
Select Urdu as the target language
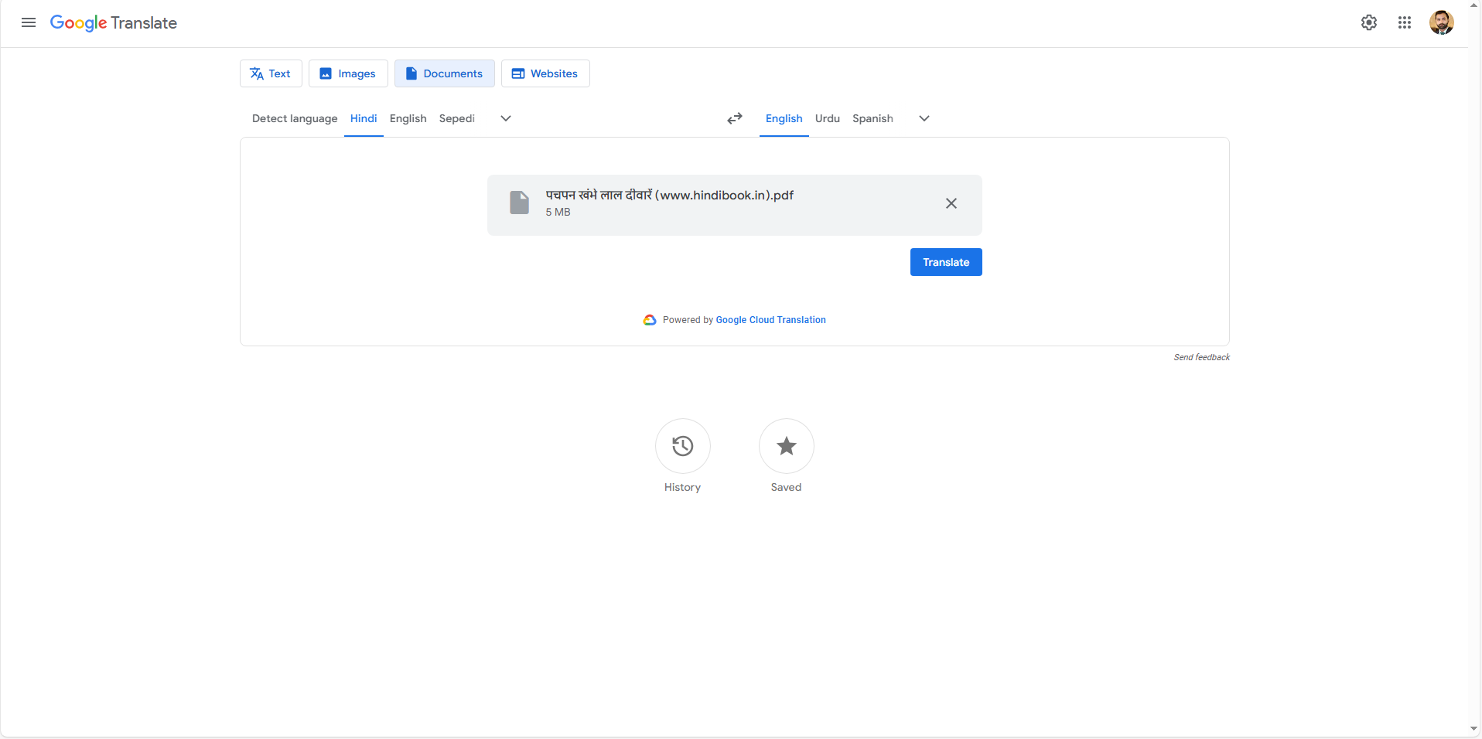click(826, 118)
